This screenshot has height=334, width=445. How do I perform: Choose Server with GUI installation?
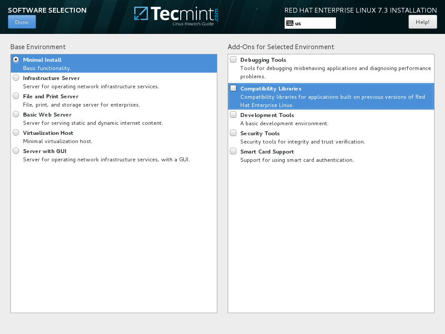(16, 150)
